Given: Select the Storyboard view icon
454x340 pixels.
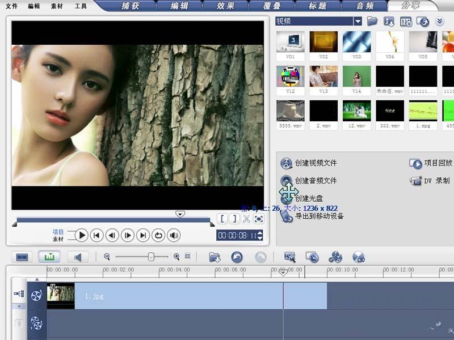Looking at the screenshot, I should [21, 257].
